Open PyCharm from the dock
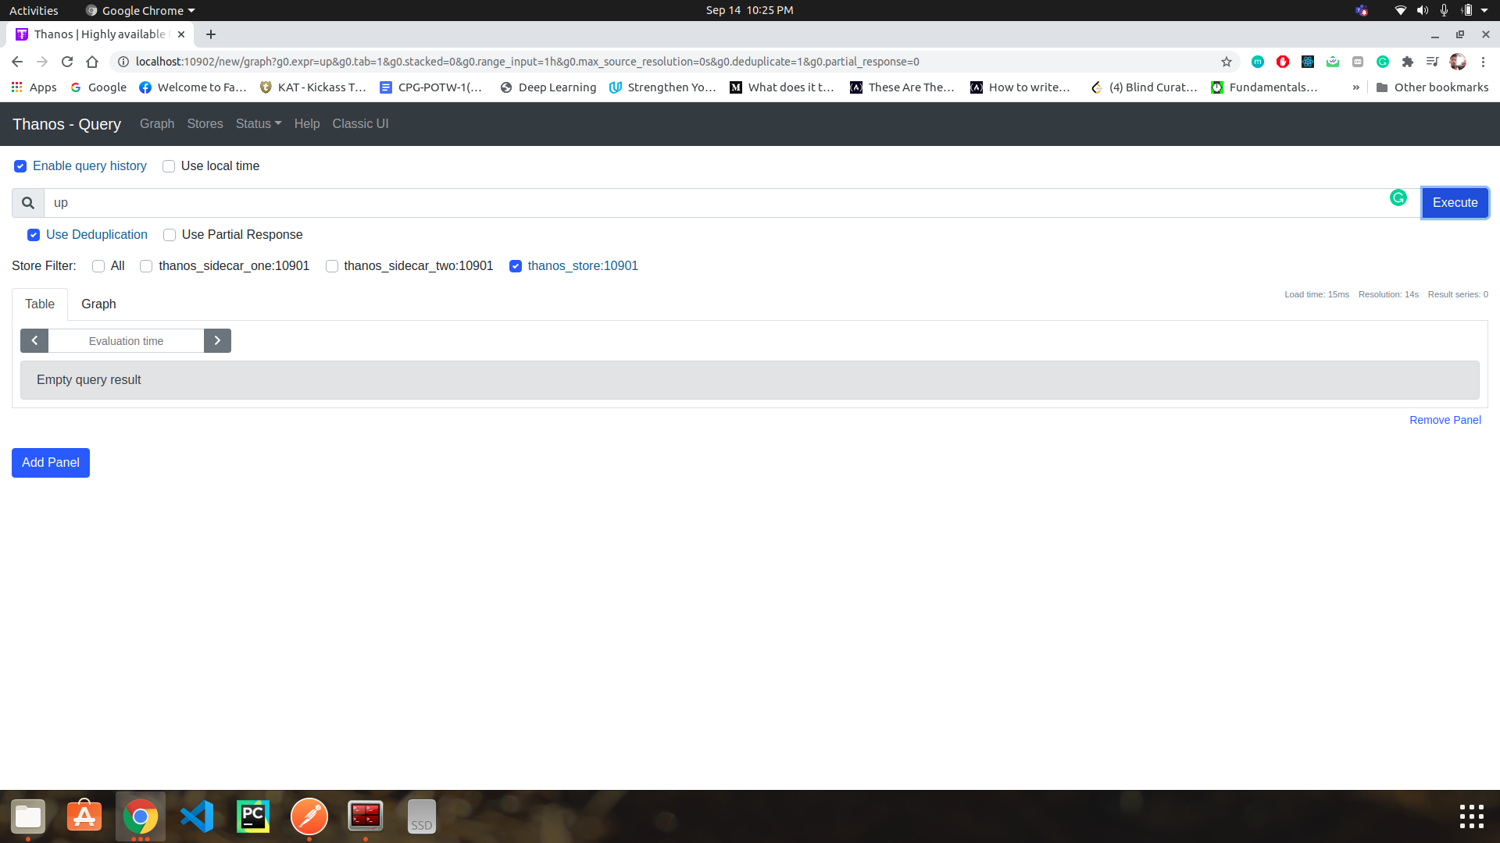The width and height of the screenshot is (1500, 843). (x=253, y=816)
